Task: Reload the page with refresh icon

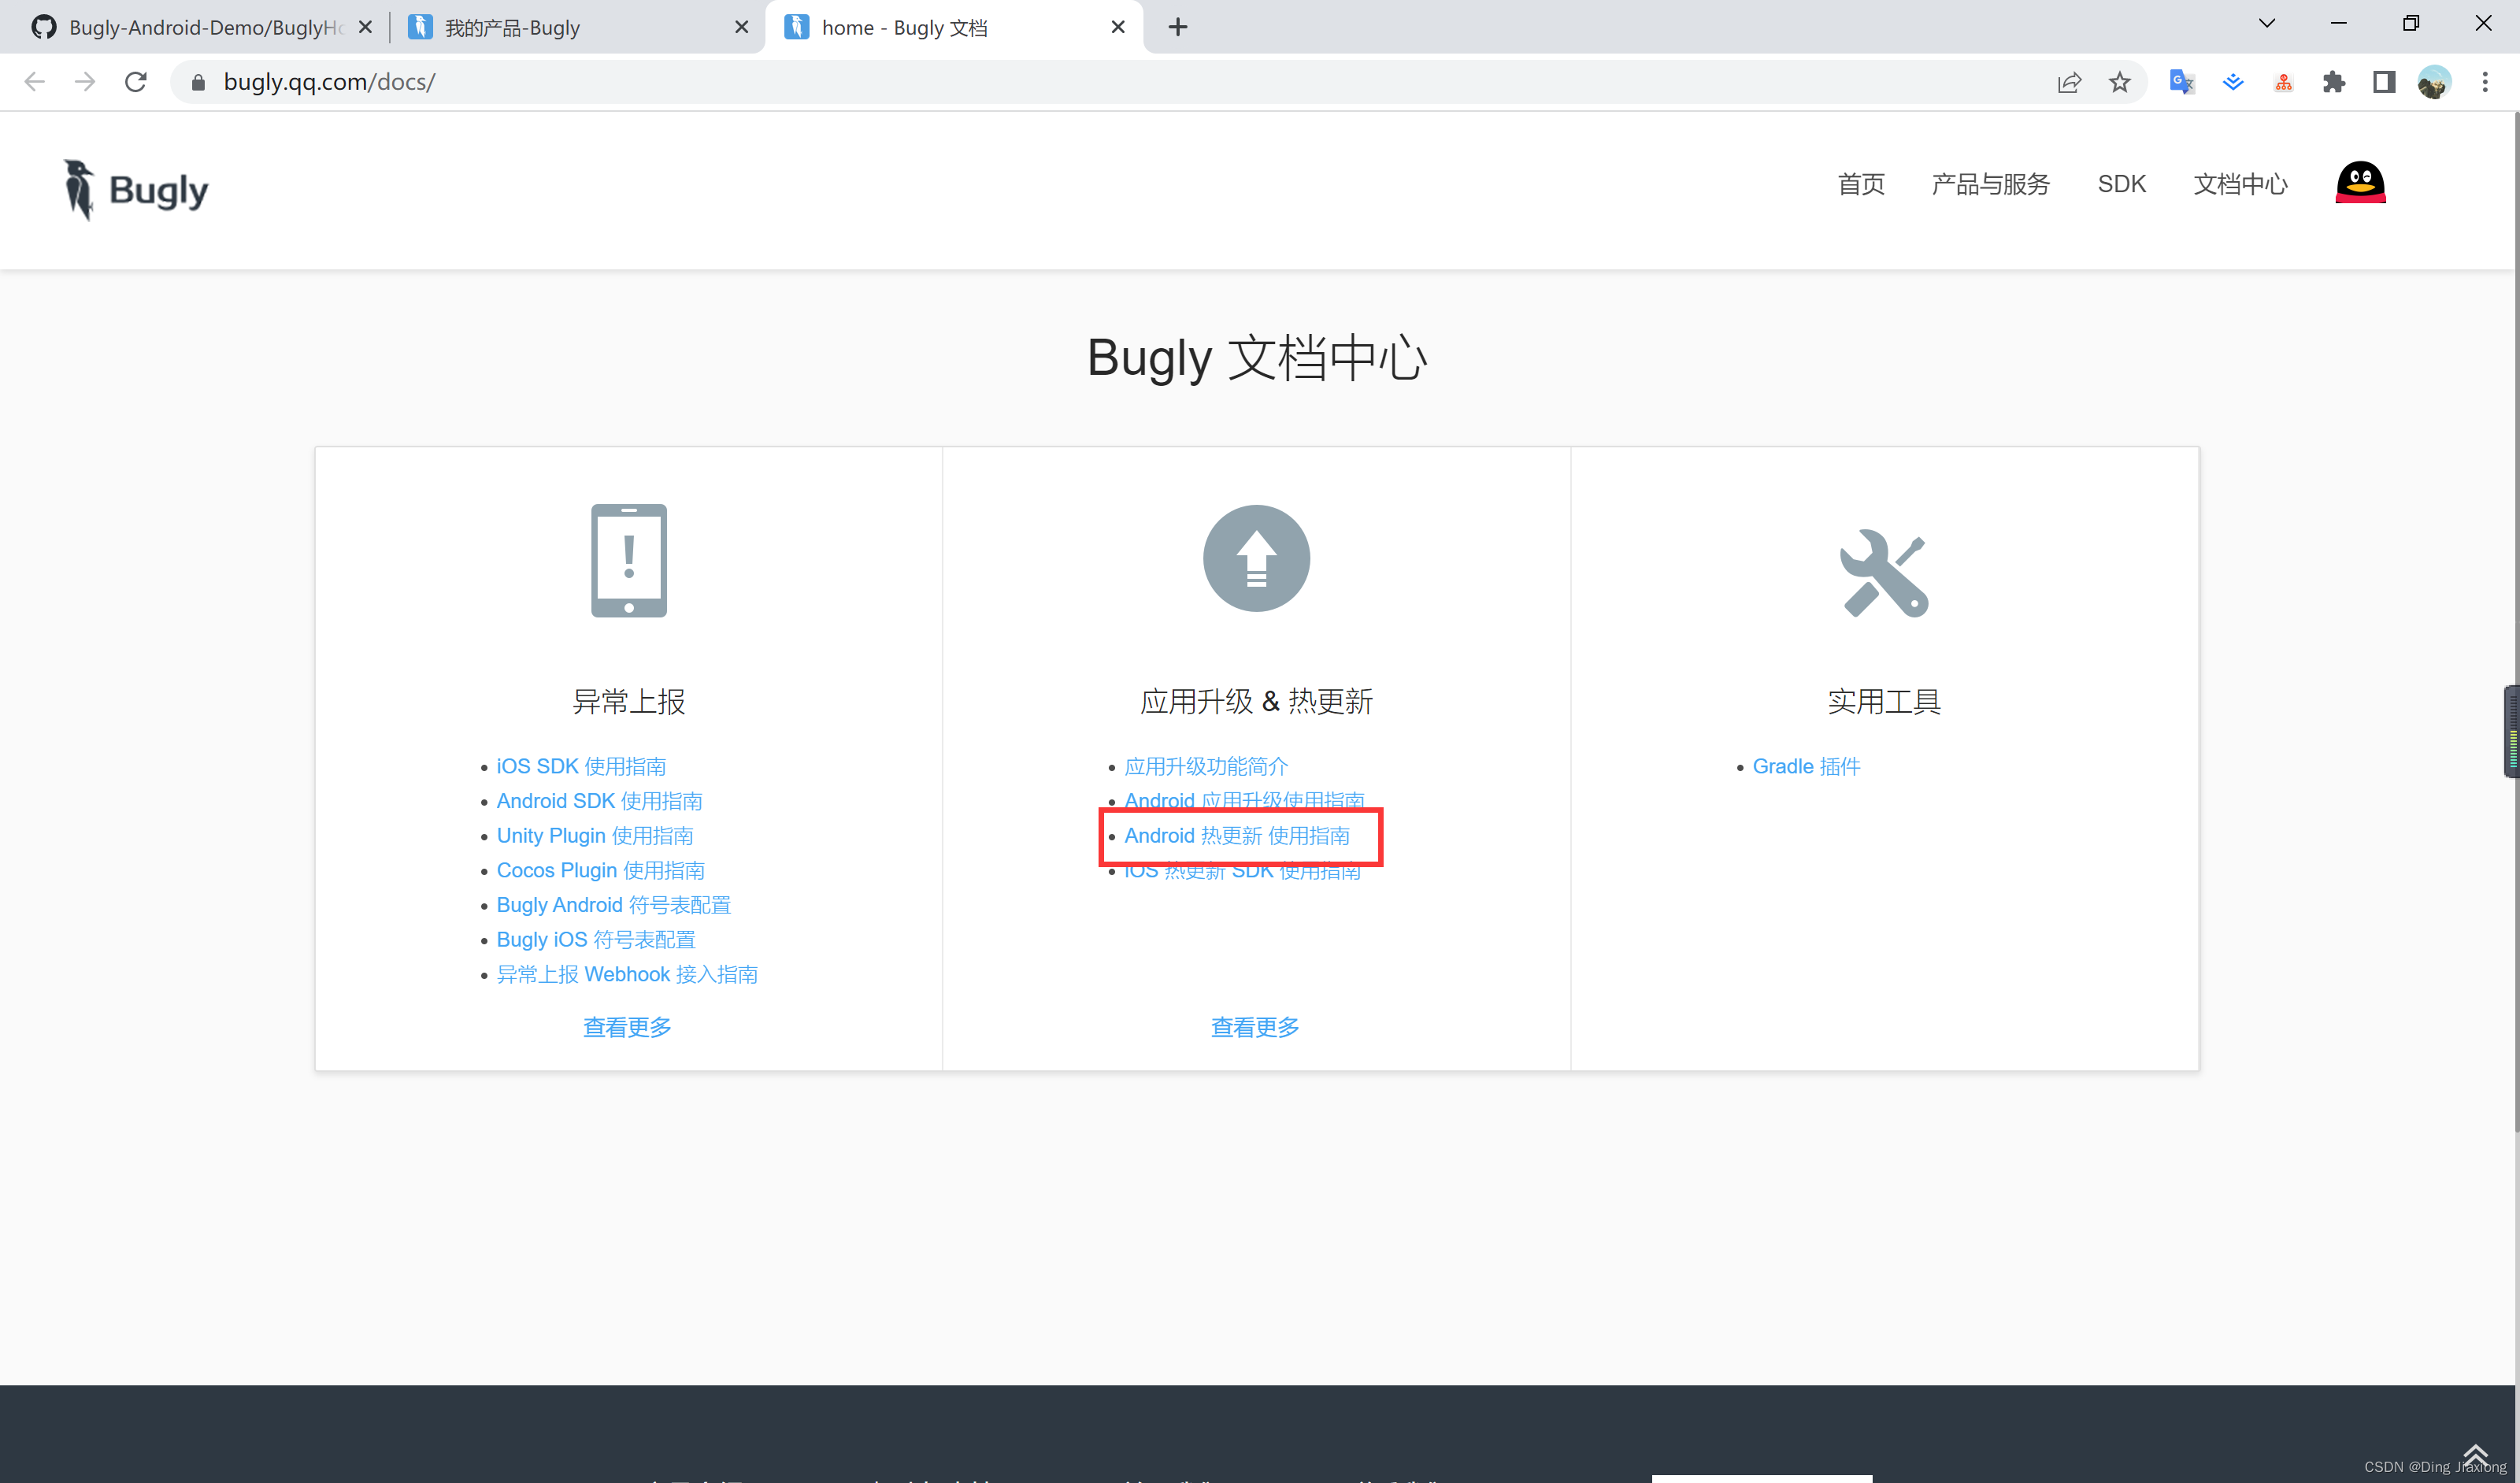Action: pyautogui.click(x=136, y=82)
